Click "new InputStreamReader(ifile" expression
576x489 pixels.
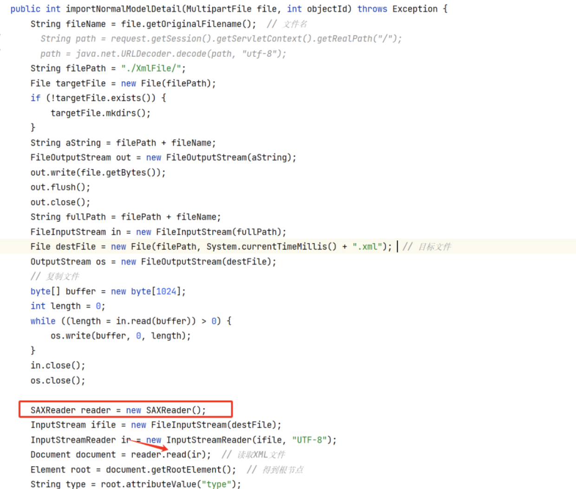[x=214, y=440]
